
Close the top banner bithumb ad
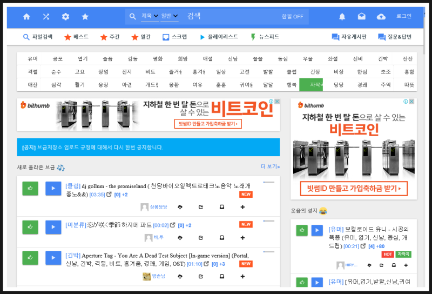277,102
